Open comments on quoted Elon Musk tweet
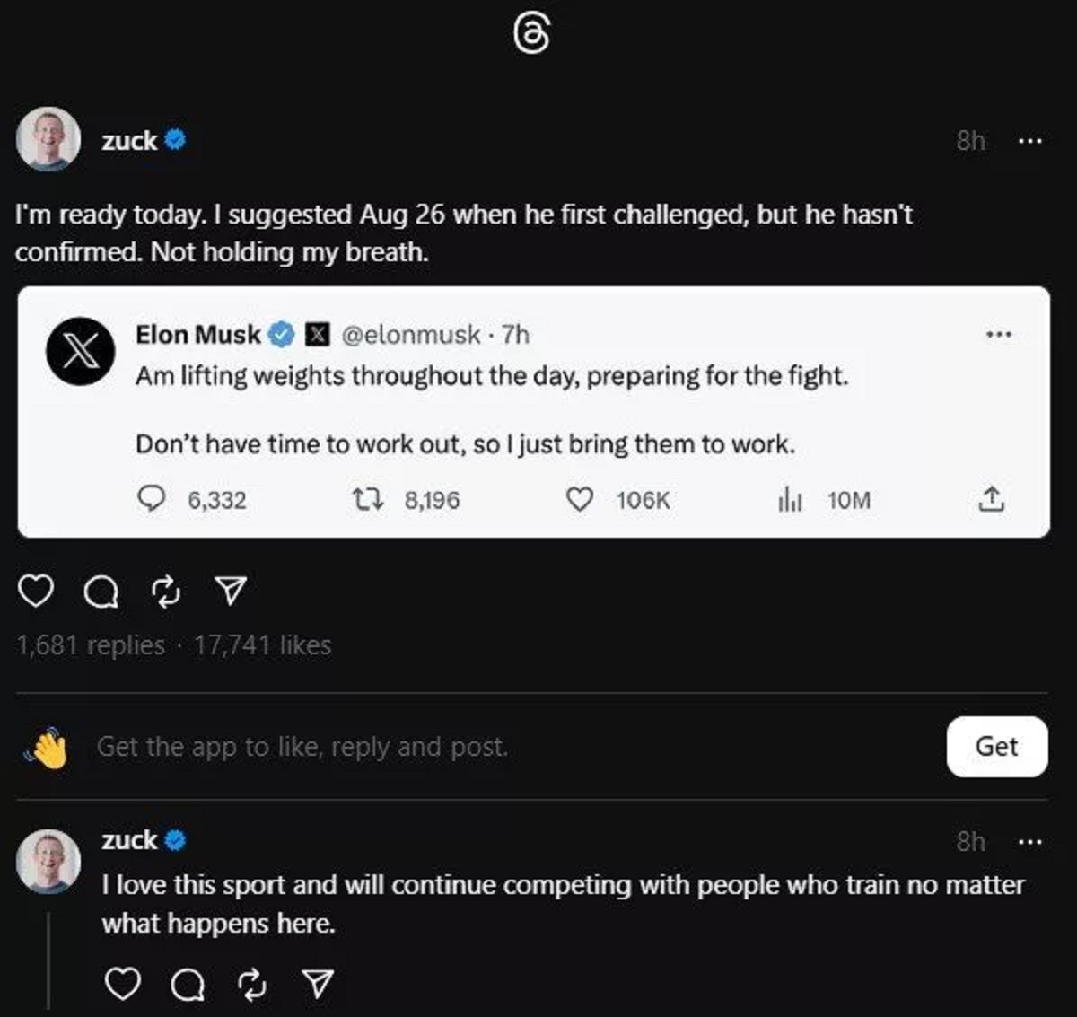 (x=152, y=499)
